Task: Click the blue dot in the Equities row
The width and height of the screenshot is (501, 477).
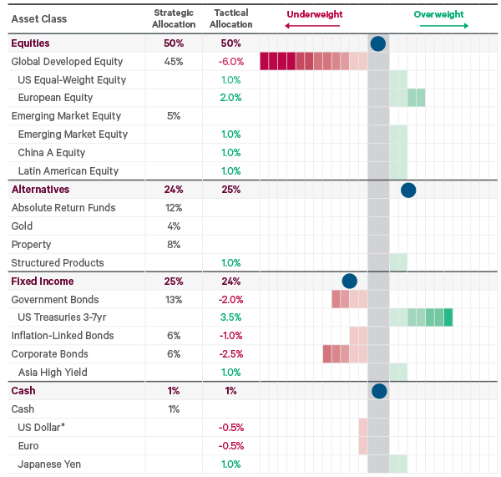Action: [377, 43]
